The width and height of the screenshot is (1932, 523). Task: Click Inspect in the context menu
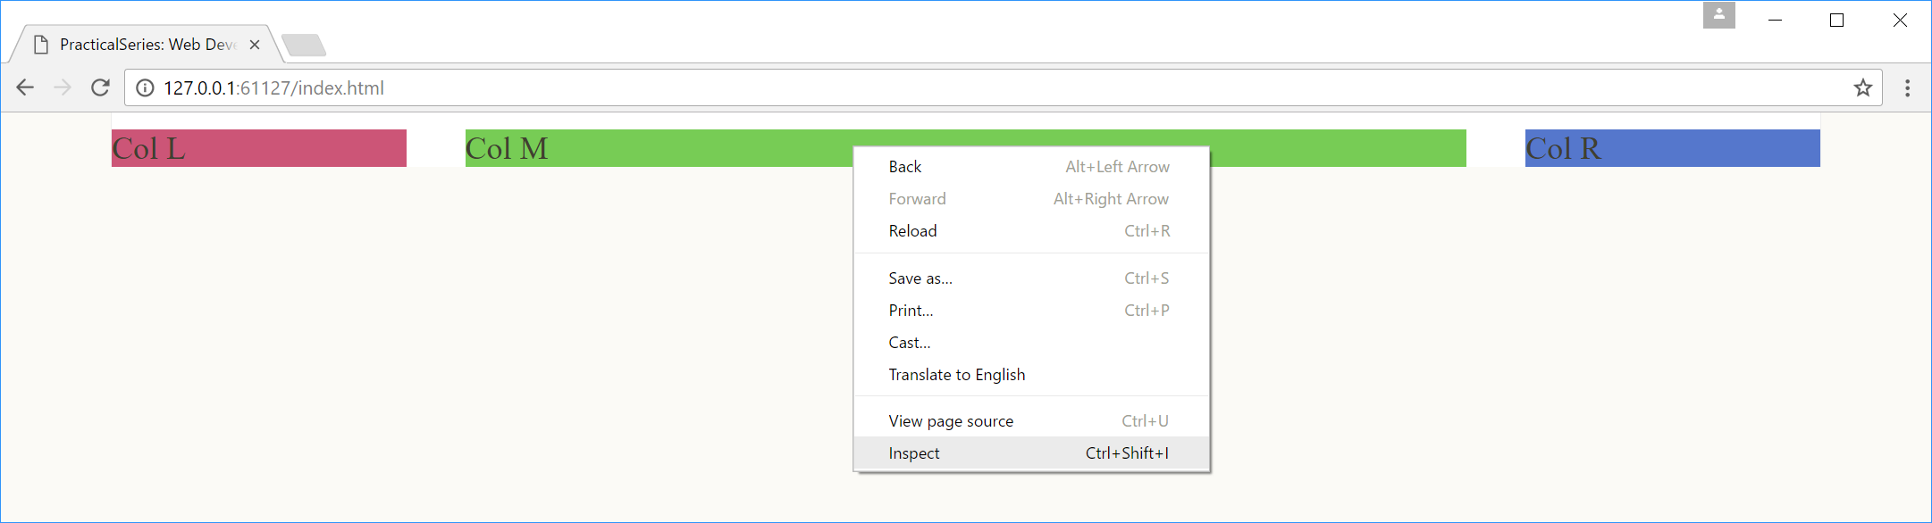point(1031,453)
